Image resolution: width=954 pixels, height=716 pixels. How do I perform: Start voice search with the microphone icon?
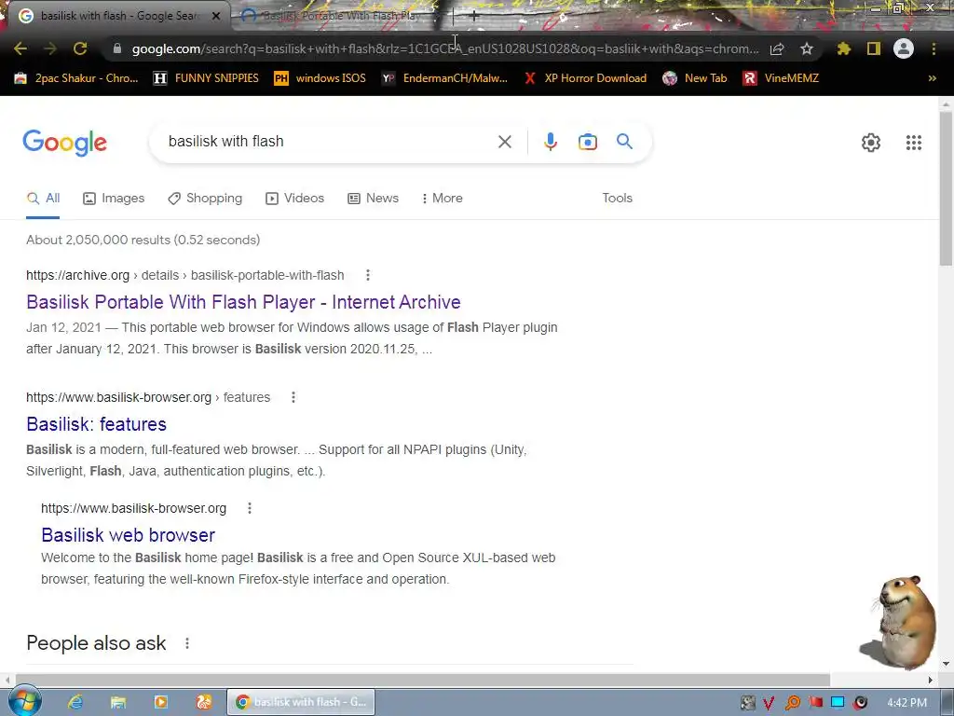550,142
